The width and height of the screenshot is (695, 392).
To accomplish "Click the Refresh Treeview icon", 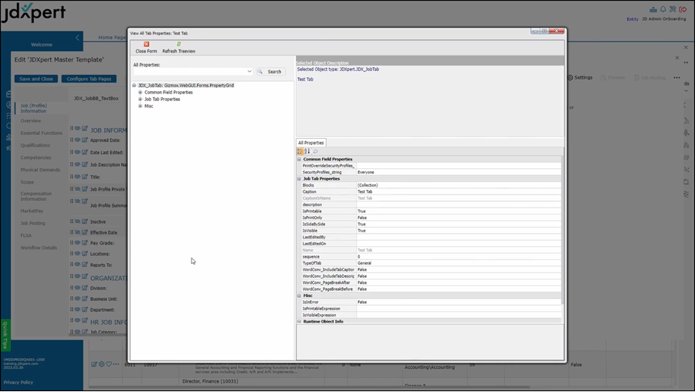I will [x=178, y=45].
